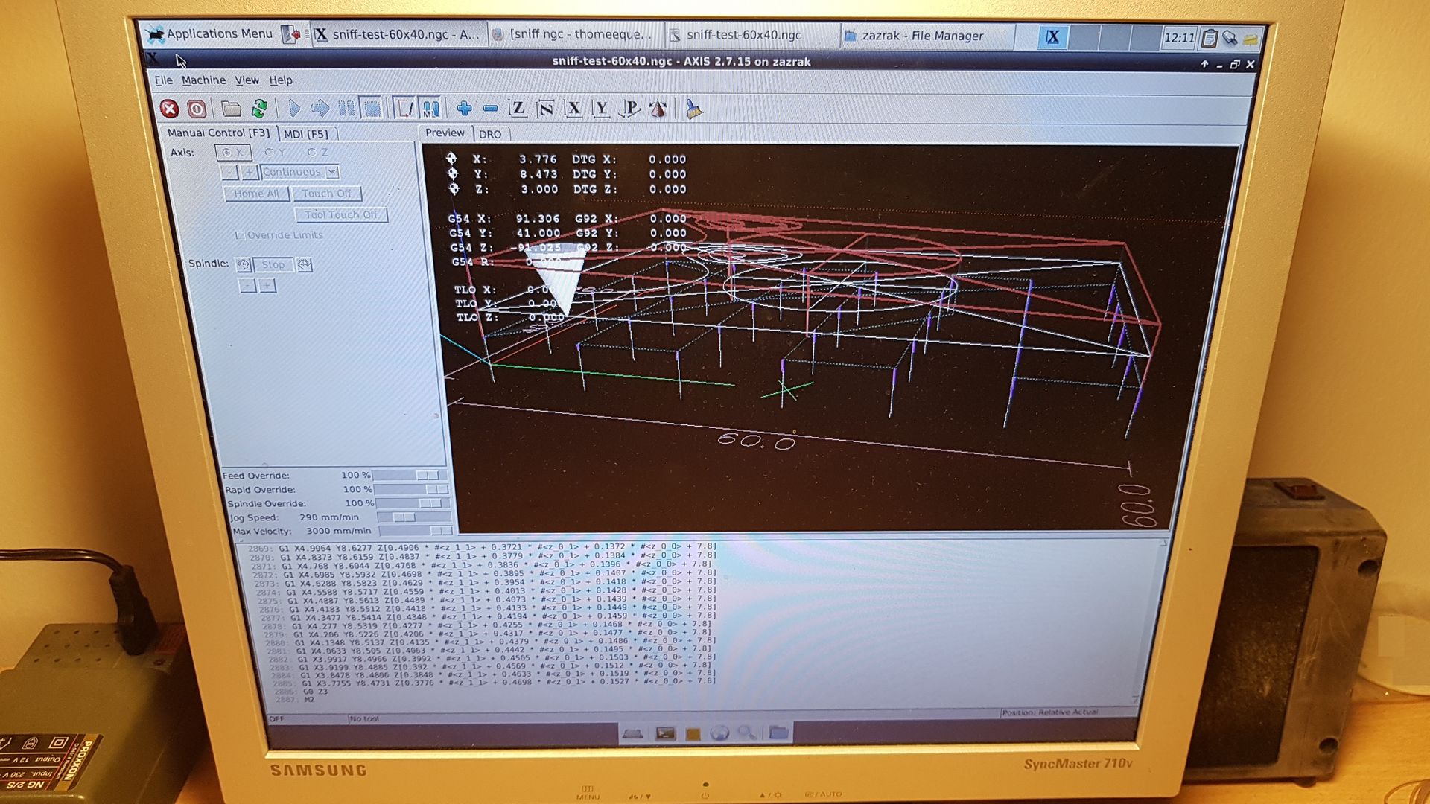Open the View menu
The width and height of the screenshot is (1430, 804).
pyautogui.click(x=247, y=80)
